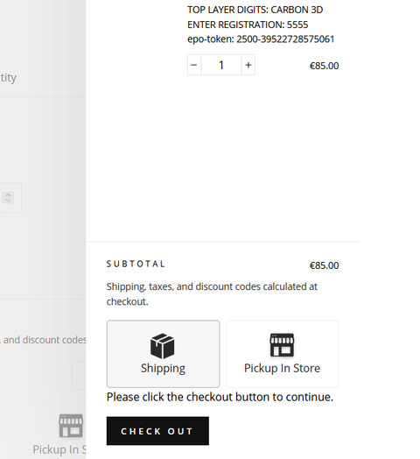Select the Pickup In Store option
Screen dimensions: 420x459
click(x=282, y=354)
